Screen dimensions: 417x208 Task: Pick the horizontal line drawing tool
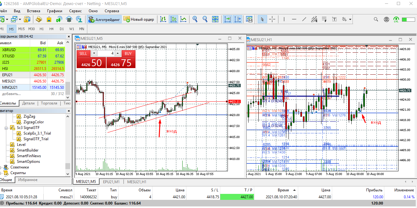coord(294,19)
